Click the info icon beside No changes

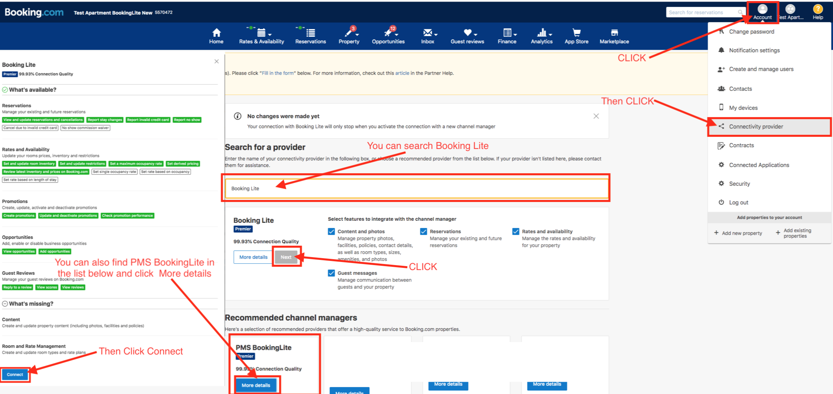point(237,116)
